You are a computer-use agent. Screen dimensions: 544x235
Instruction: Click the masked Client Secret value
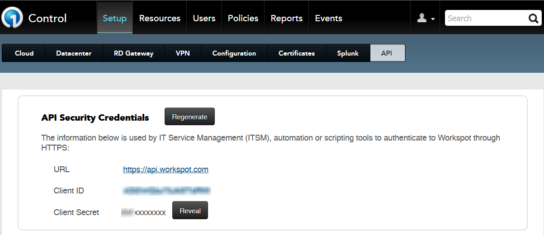click(x=143, y=212)
